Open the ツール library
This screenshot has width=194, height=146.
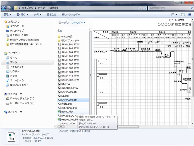click(13, 58)
